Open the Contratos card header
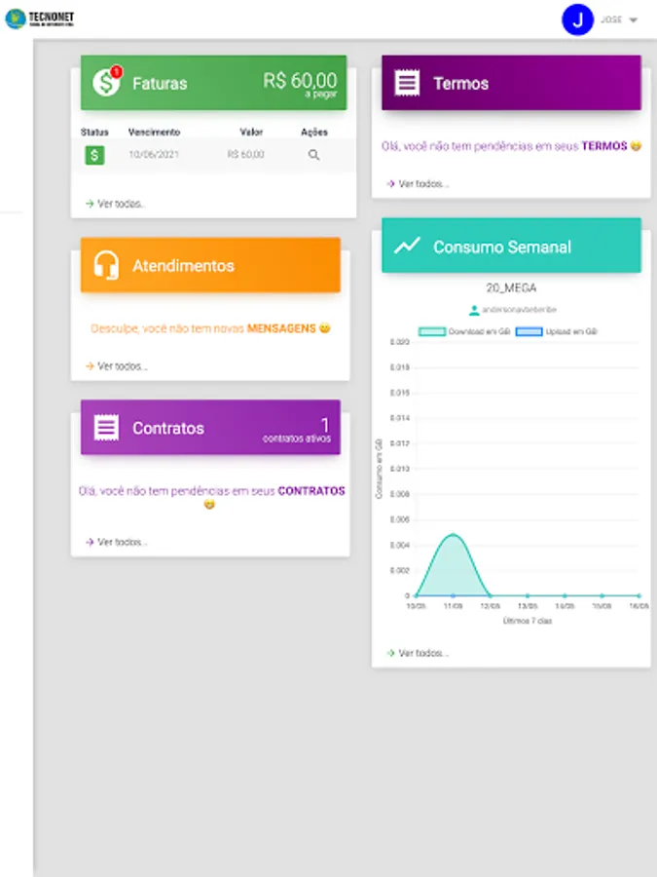 point(210,428)
